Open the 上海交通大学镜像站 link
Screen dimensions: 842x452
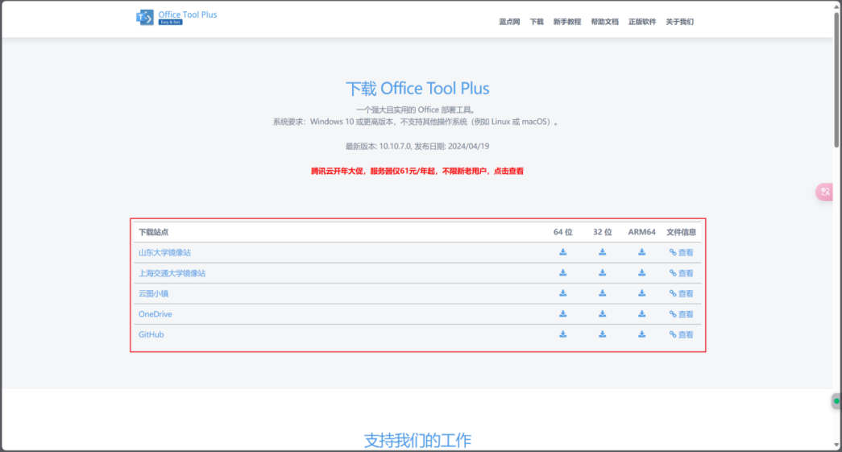coord(172,273)
